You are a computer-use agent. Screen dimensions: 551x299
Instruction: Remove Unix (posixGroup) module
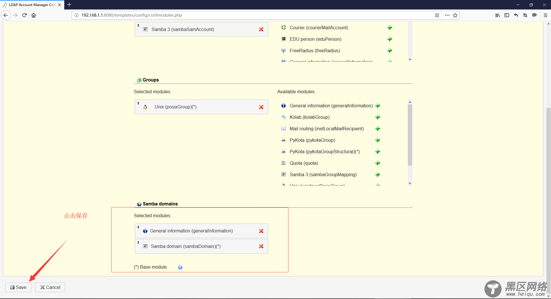click(x=261, y=107)
